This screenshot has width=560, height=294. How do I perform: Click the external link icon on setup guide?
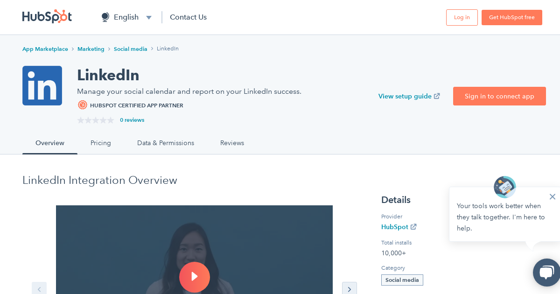[437, 96]
